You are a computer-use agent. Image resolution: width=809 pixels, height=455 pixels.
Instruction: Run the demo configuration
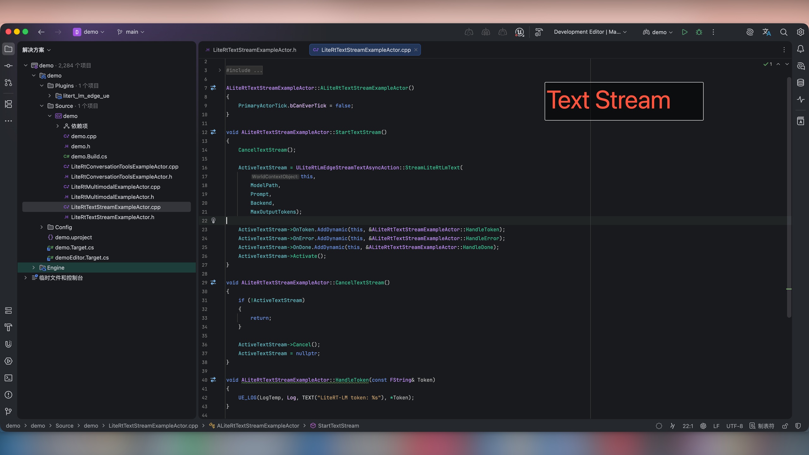(684, 32)
